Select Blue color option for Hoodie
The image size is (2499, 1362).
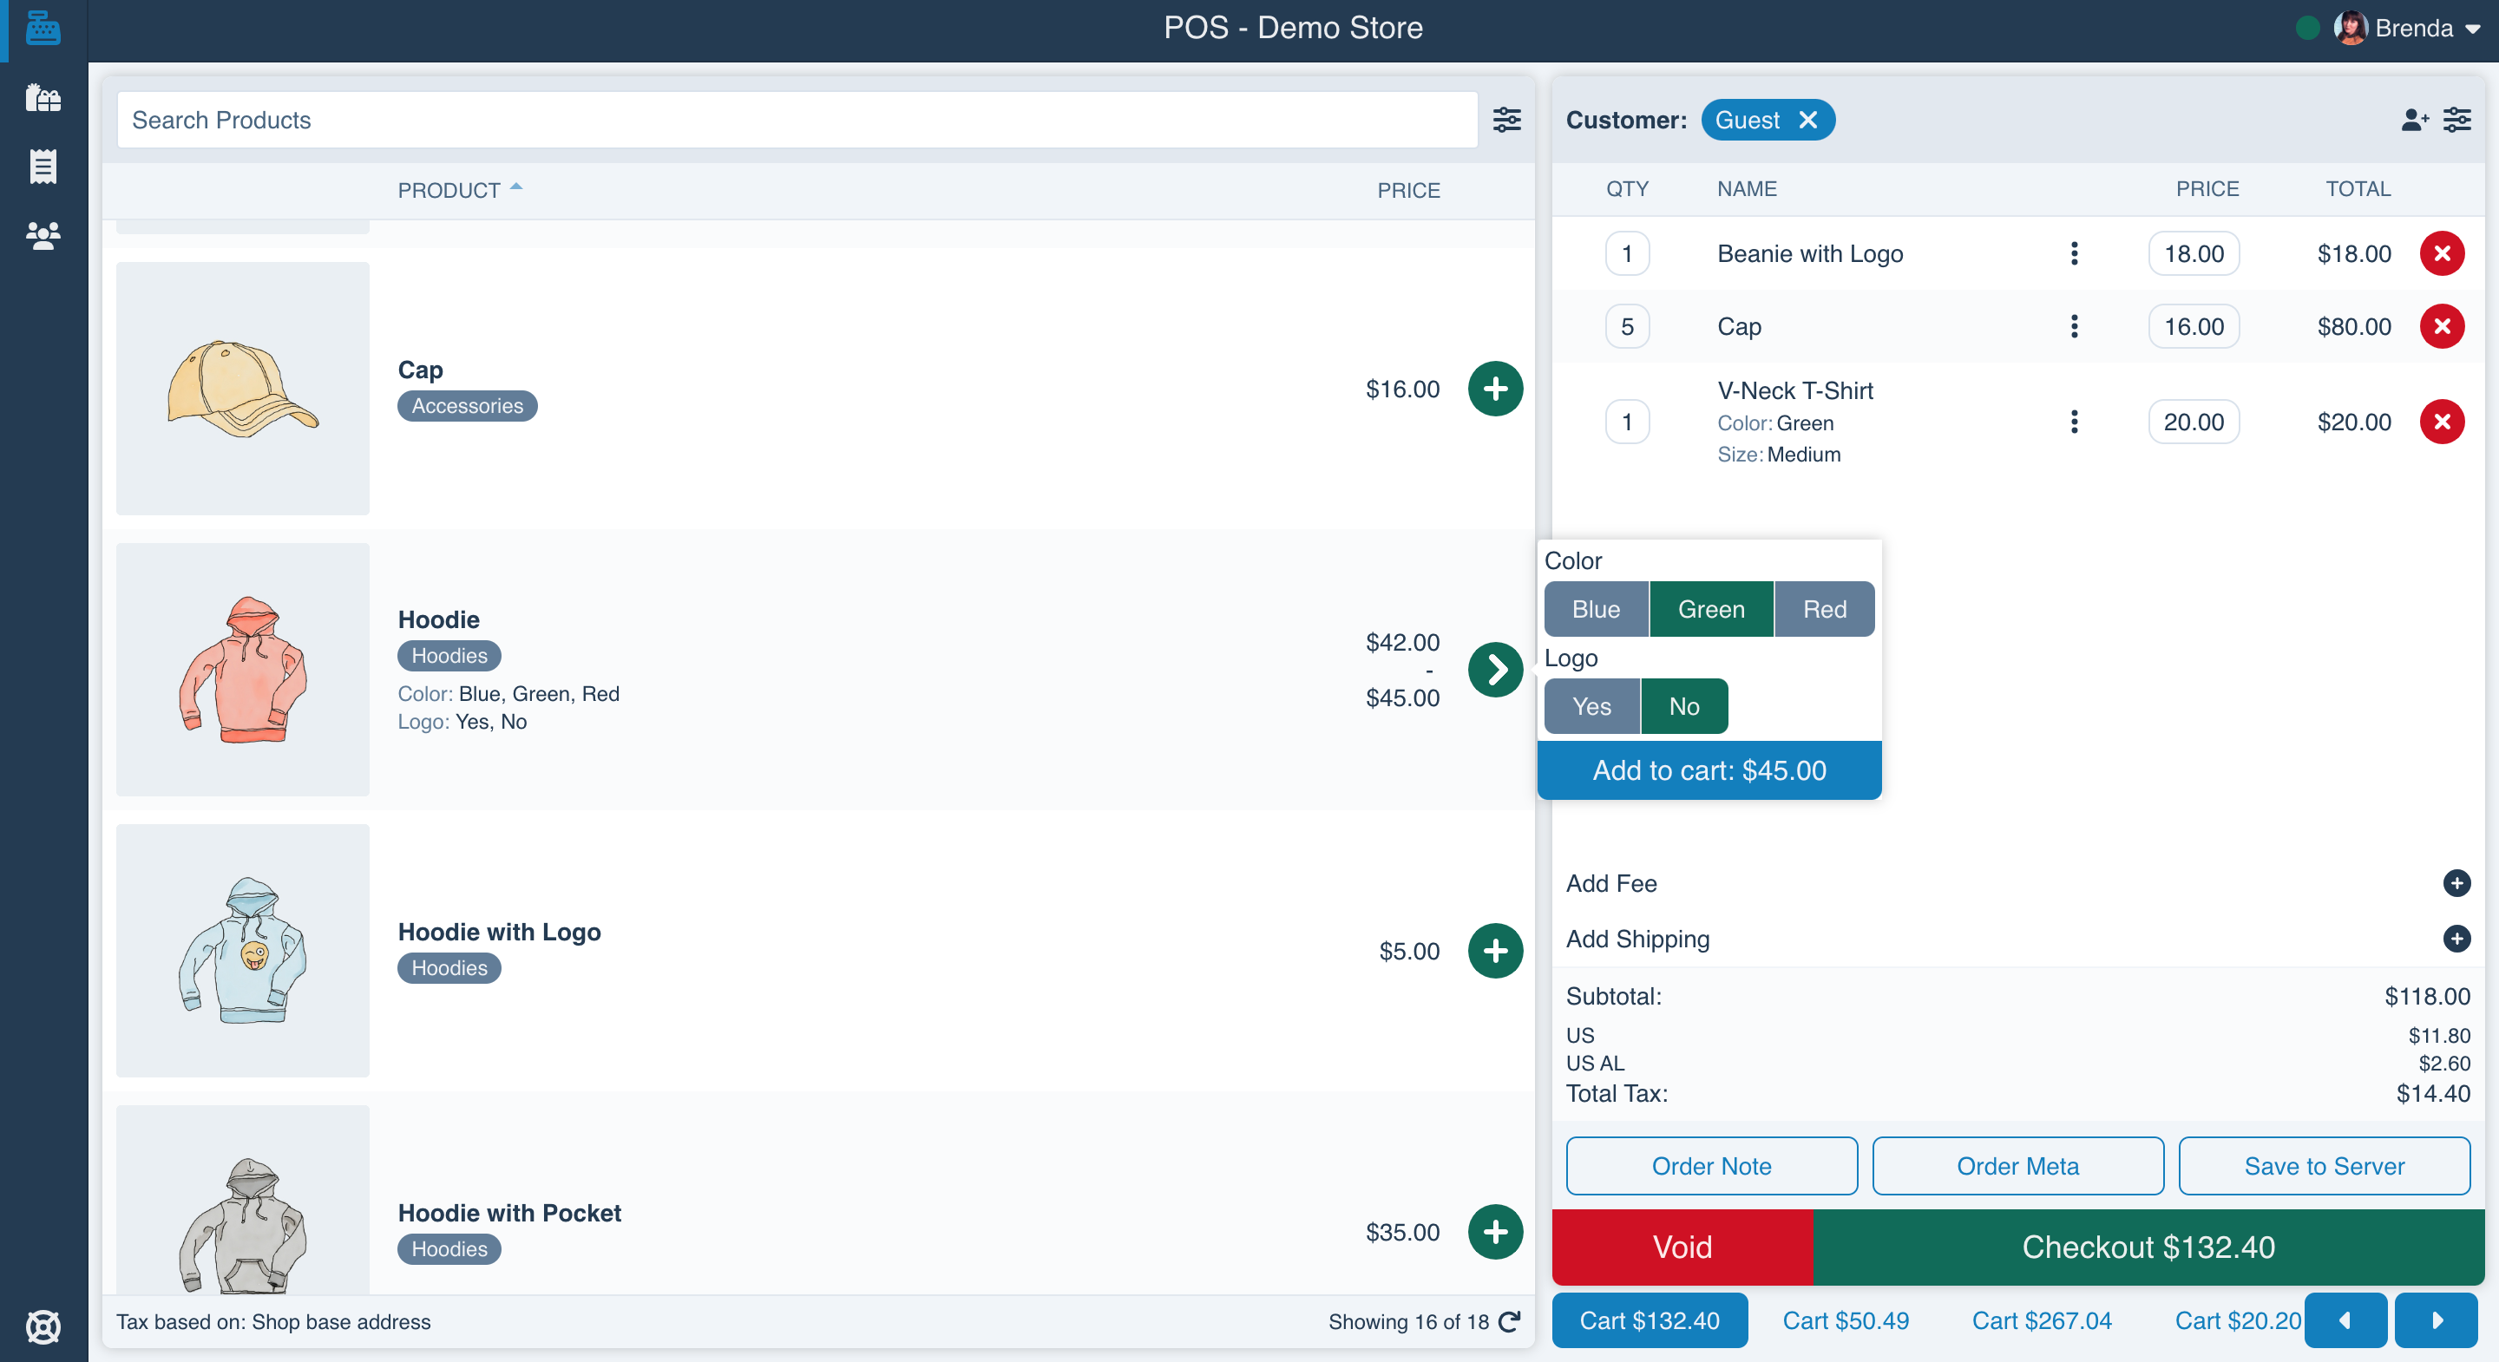(1597, 609)
